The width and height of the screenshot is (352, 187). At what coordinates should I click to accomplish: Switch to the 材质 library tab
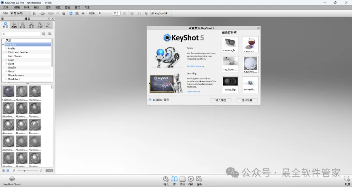[6, 25]
